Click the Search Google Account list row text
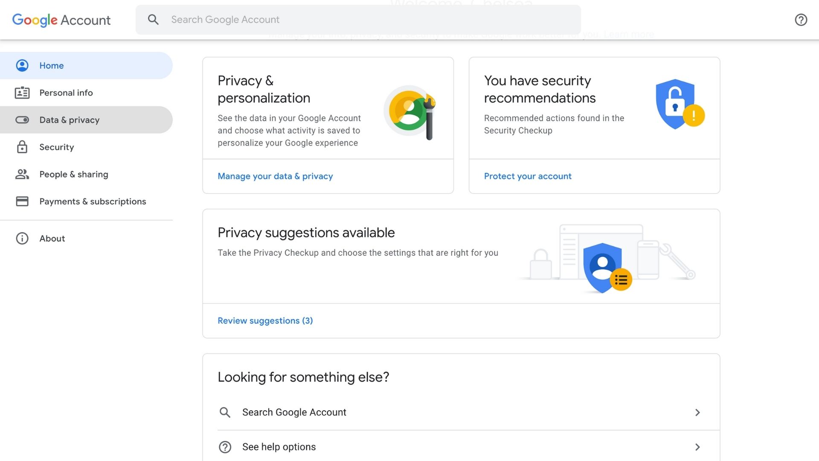 [x=294, y=412]
